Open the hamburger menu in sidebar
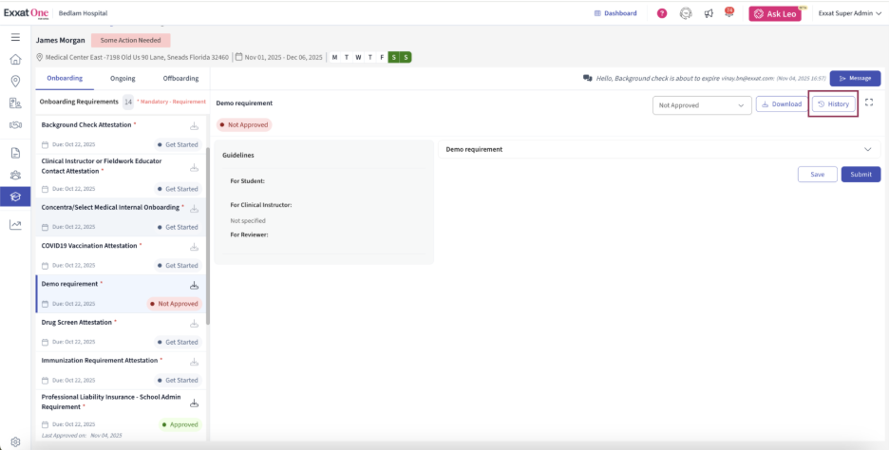This screenshot has width=889, height=450. pos(15,37)
